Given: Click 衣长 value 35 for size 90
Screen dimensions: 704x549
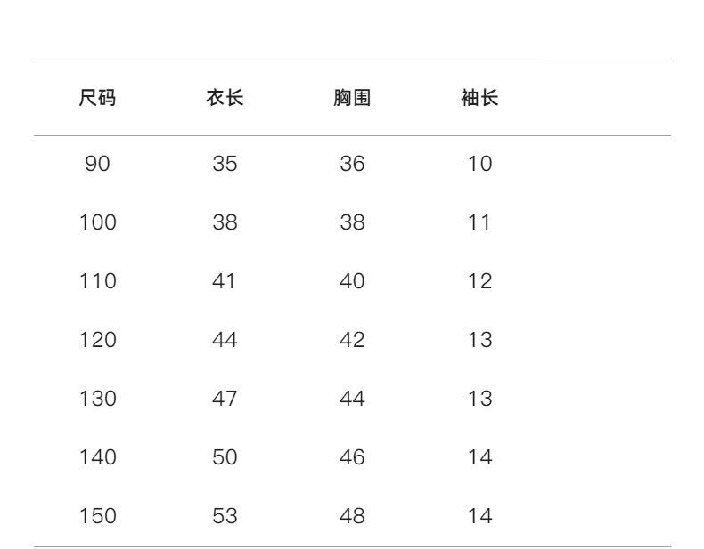Looking at the screenshot, I should tap(225, 164).
